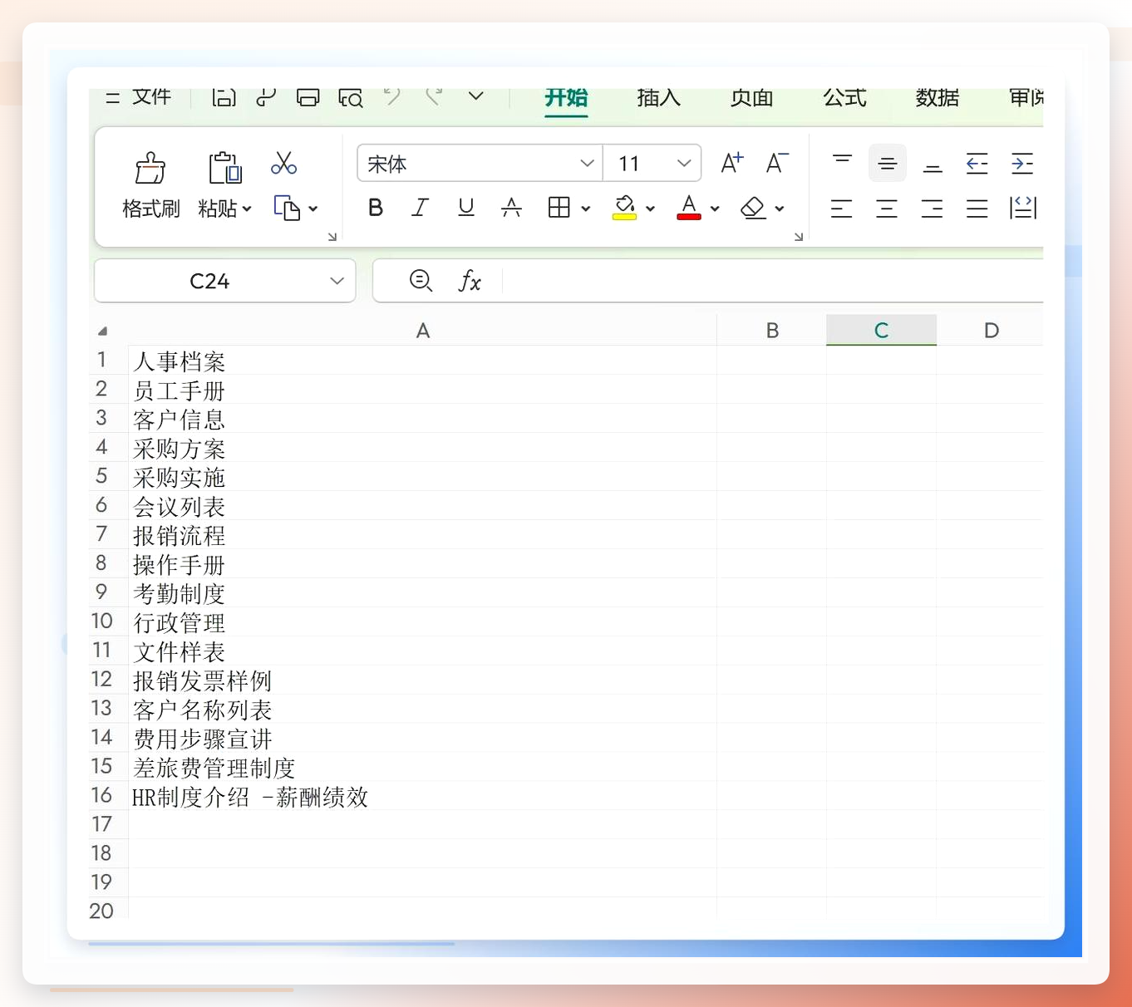Click the Format Painter brush icon
The height and width of the screenshot is (1007, 1132).
pos(150,168)
